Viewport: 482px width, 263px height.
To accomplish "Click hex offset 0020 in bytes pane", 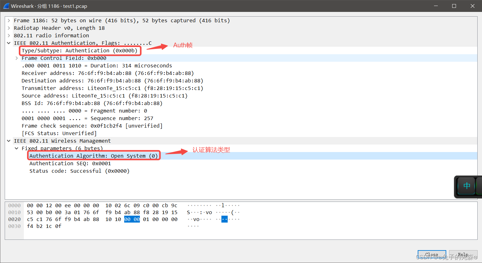I will pos(14,219).
